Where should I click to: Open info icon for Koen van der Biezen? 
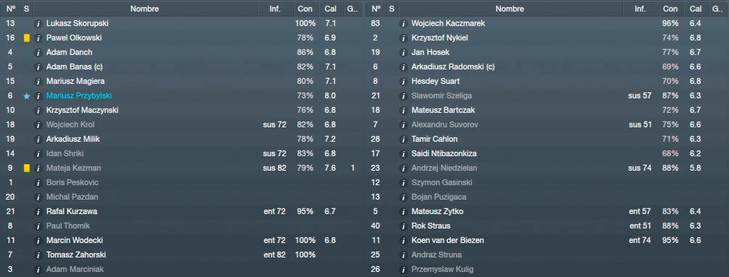(x=403, y=240)
